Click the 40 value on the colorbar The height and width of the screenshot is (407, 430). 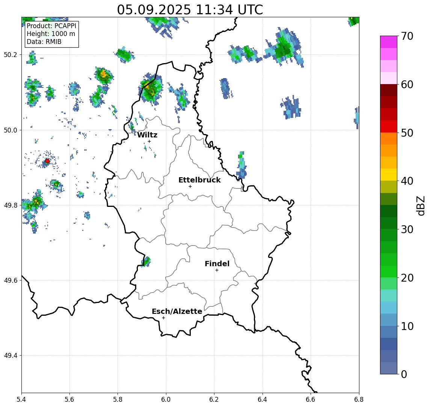pos(407,181)
